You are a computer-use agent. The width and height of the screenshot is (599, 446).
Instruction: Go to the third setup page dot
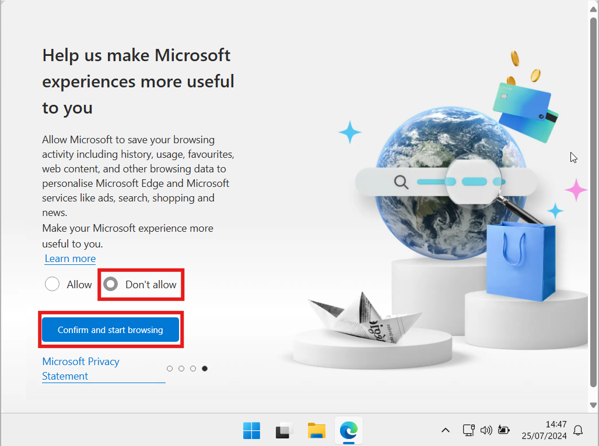[193, 369]
